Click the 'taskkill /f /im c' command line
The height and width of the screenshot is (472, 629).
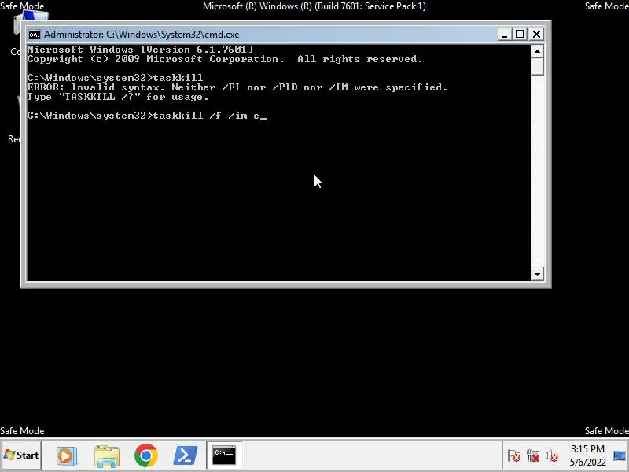click(x=147, y=116)
